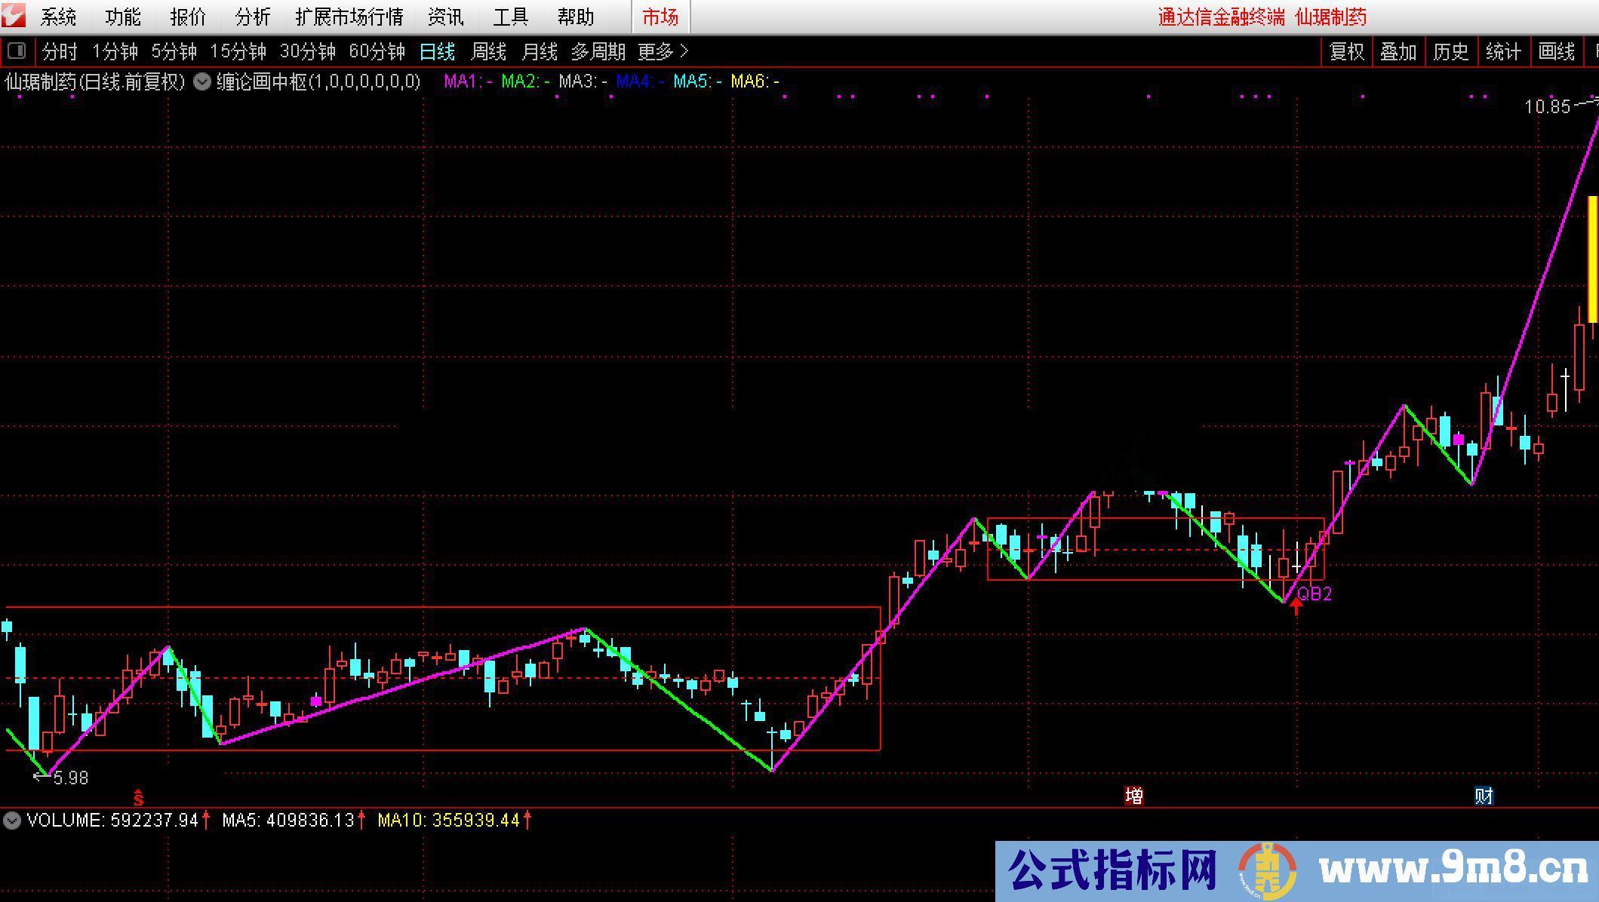Click the red $ event marker below the chart
The image size is (1599, 902).
137,797
